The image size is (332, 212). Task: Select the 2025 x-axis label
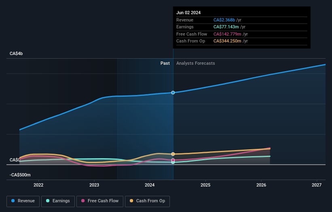point(205,185)
